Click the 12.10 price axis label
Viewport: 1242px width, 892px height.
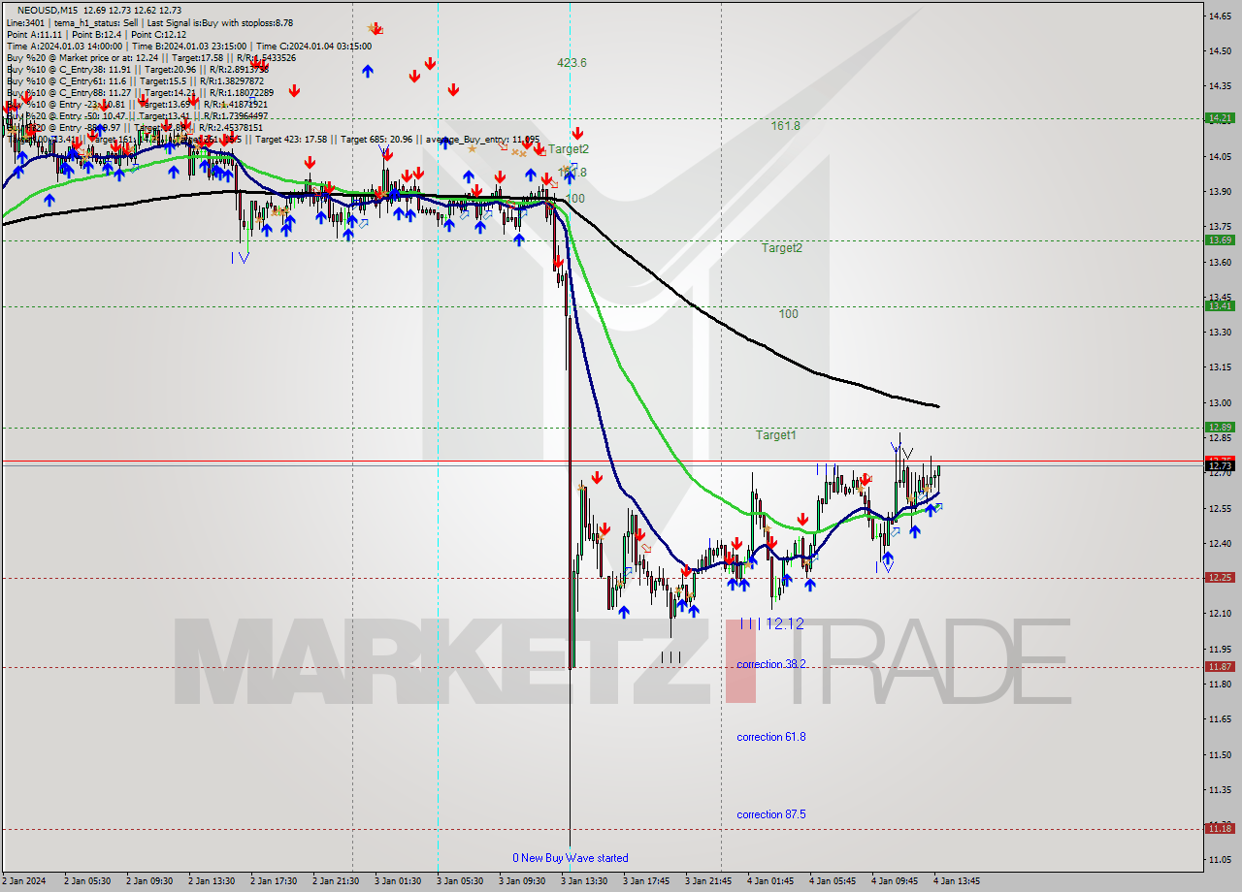point(1220,614)
